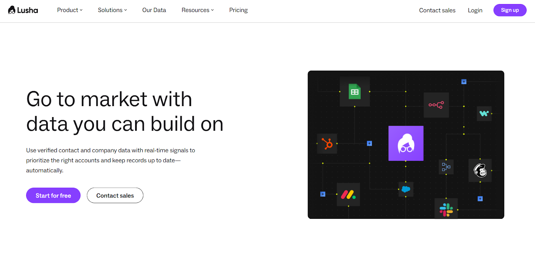Expand the Solutions dropdown menu
The width and height of the screenshot is (535, 253).
click(112, 10)
